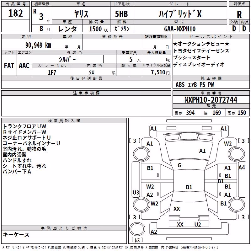
Task: Select the chassis number MXPH10-2072744
Action: 211,99
